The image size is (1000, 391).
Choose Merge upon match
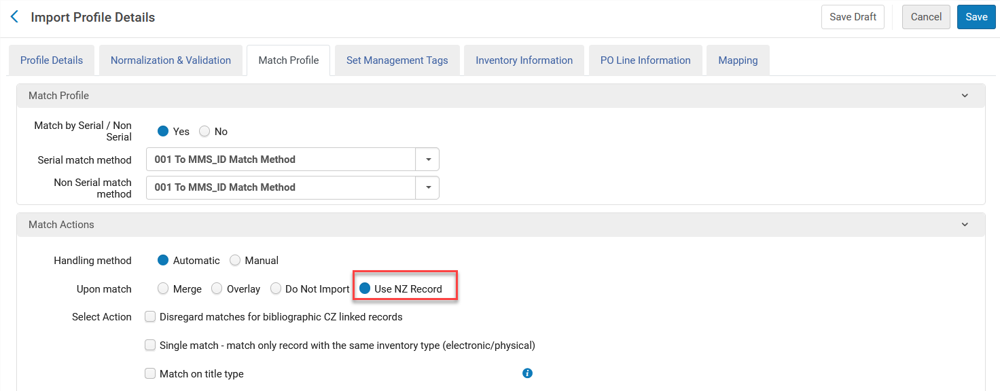point(163,289)
